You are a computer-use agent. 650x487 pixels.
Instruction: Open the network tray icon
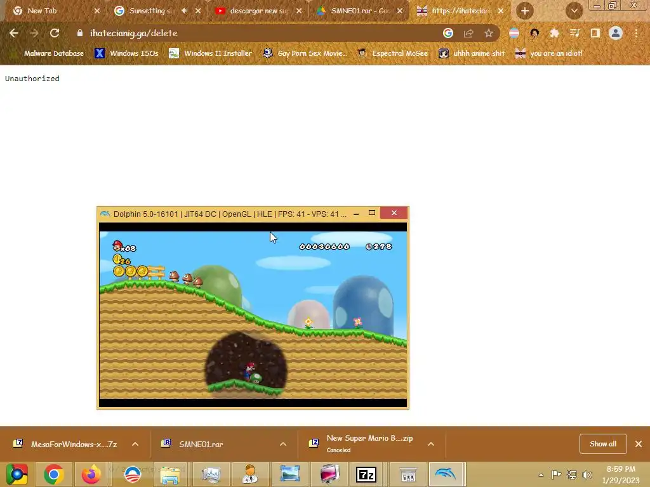pyautogui.click(x=572, y=474)
